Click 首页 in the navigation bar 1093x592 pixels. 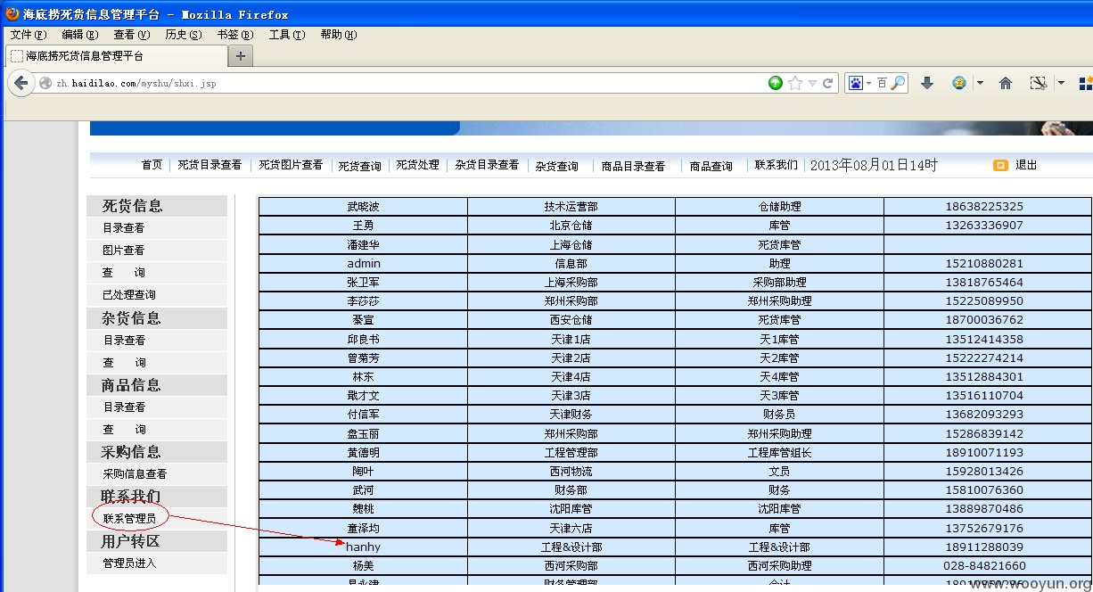coord(152,165)
